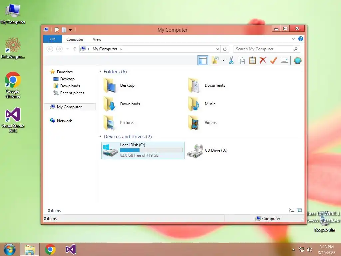Viewport: 341px width, 256px height.
Task: Collapse the Folders (6) group
Action: tap(100, 72)
